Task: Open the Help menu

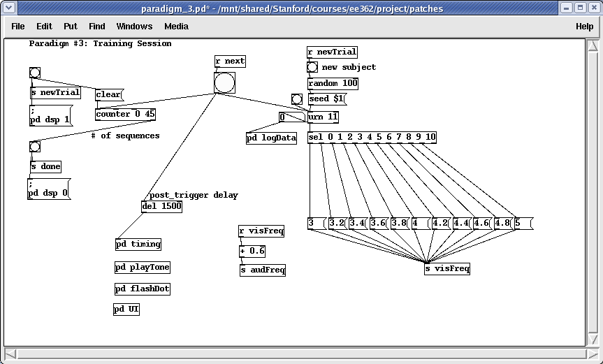Action: click(584, 27)
